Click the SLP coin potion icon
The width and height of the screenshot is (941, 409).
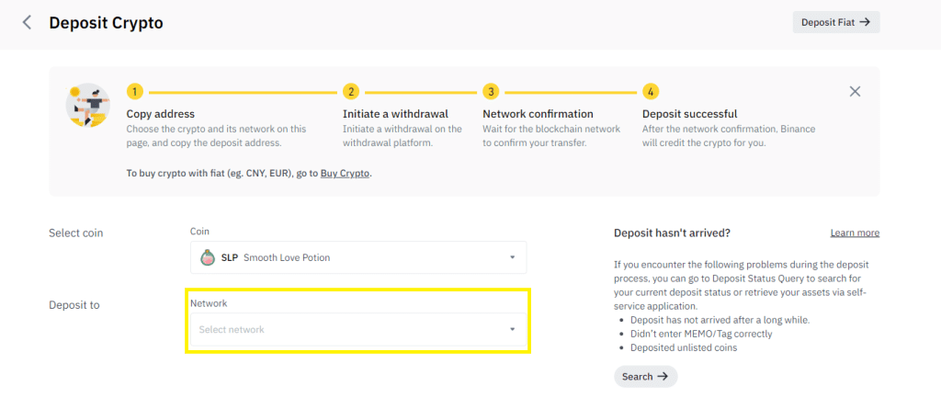click(x=208, y=257)
